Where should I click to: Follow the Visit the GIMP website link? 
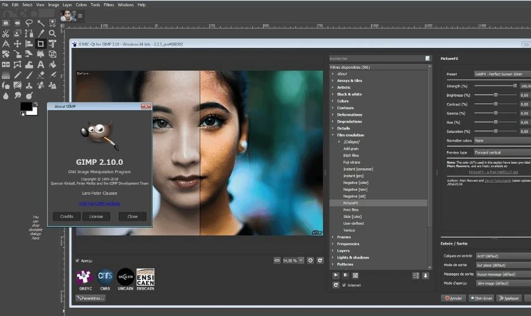click(x=100, y=204)
